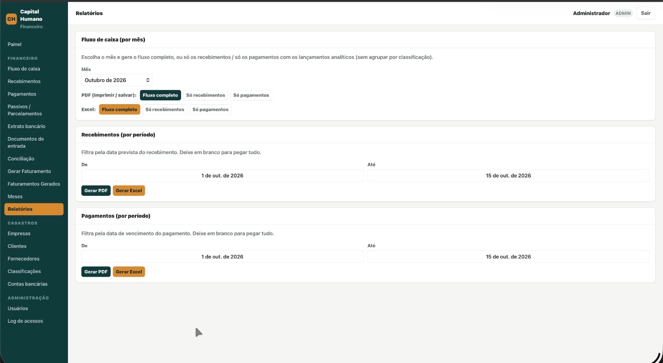
Task: Select the Pagamentos De date field
Action: click(222, 257)
